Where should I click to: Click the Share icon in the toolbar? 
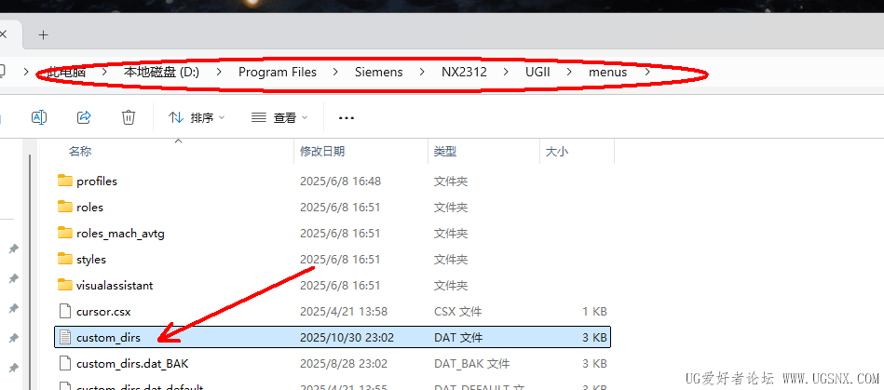(84, 117)
